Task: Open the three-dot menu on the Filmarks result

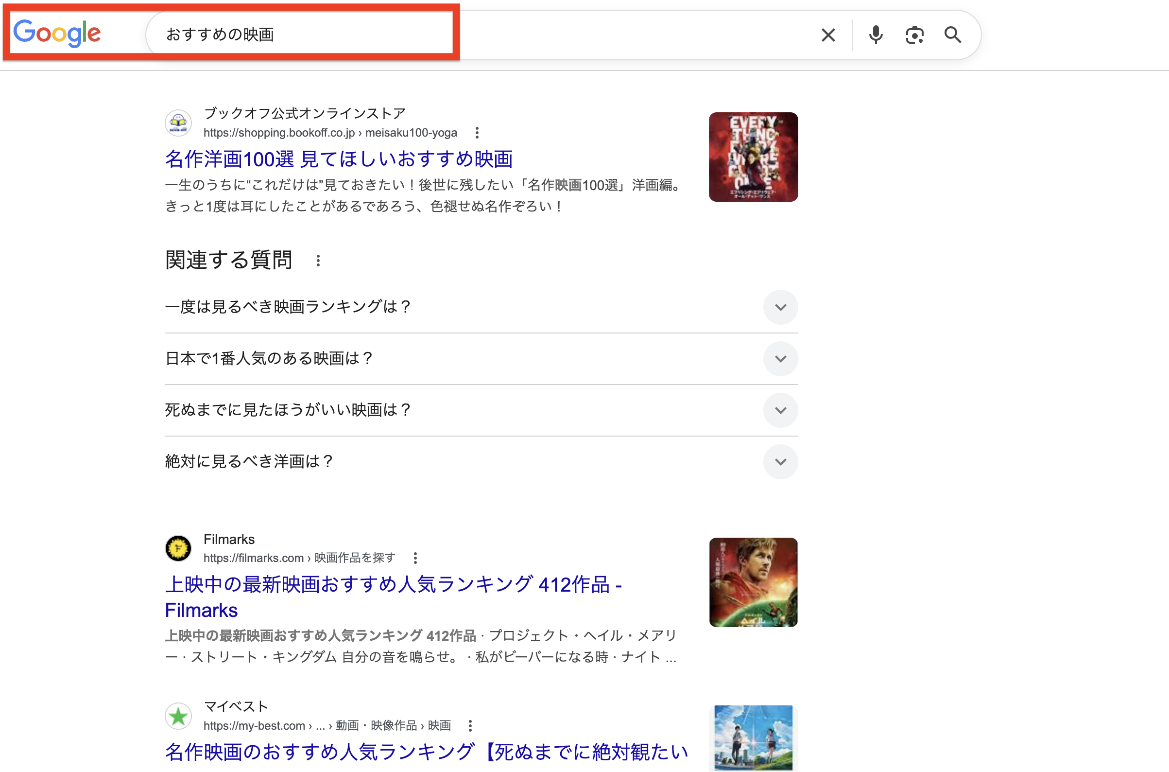Action: coord(415,557)
